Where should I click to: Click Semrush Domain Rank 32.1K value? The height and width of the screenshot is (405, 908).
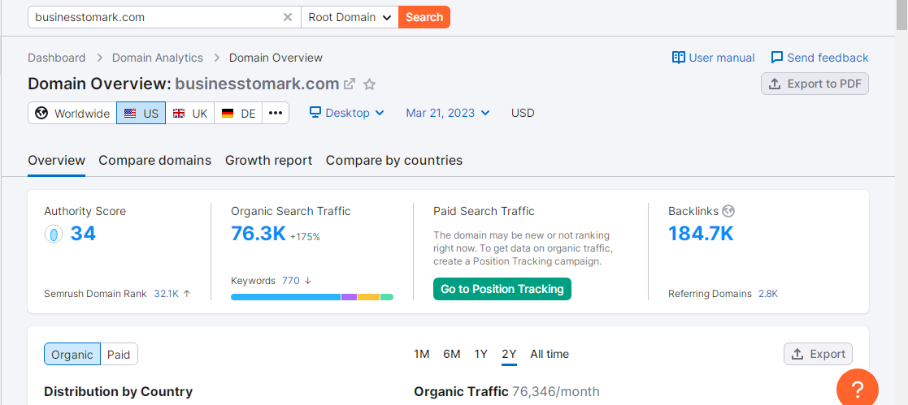coord(166,294)
